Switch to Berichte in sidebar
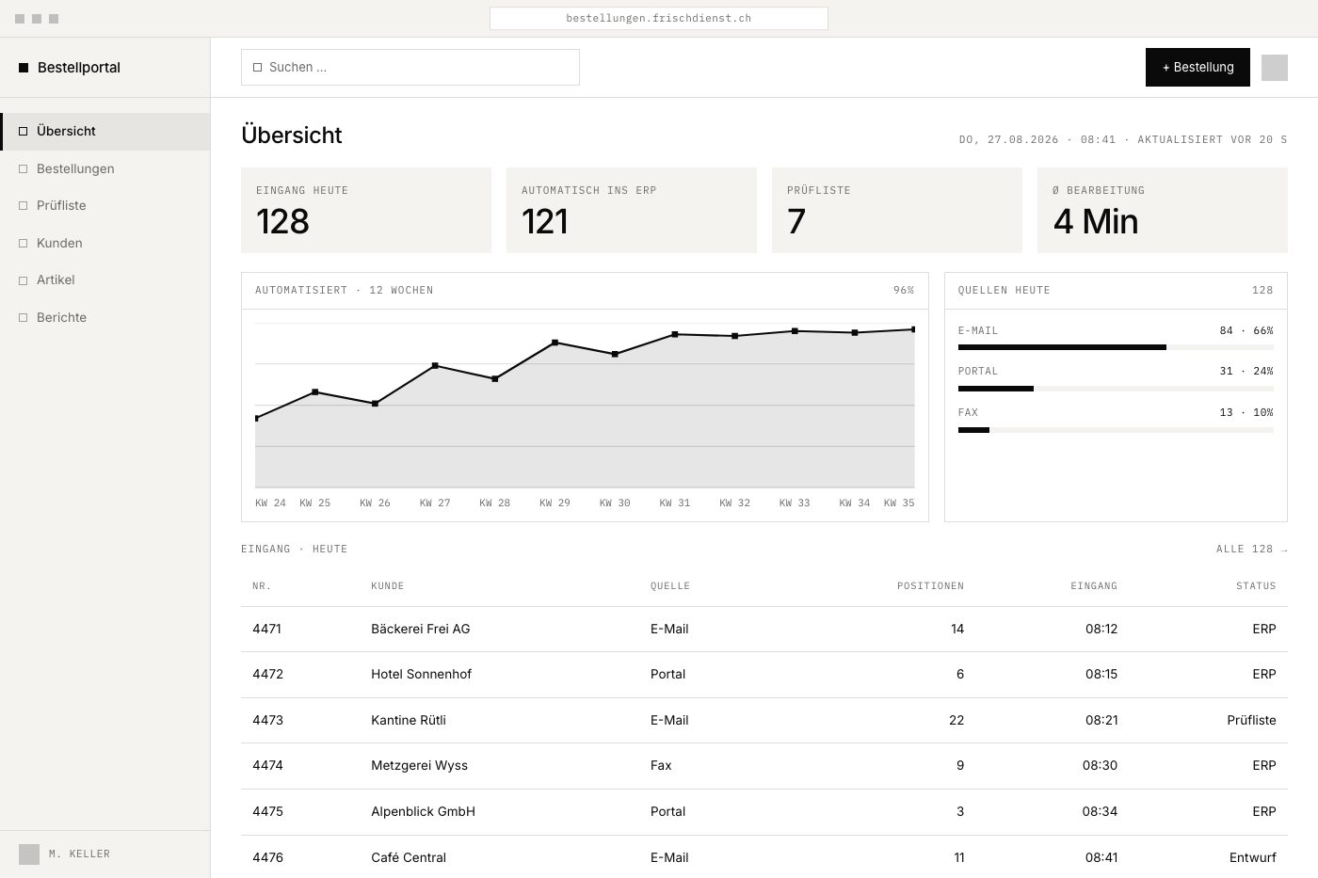 point(105,318)
